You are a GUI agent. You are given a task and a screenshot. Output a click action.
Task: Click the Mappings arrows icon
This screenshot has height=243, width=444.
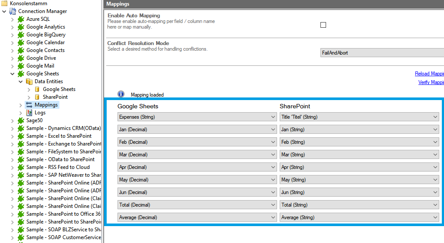(x=29, y=105)
